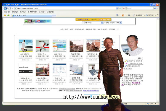
Task: Open the open books thumbnail
Action: (76, 70)
